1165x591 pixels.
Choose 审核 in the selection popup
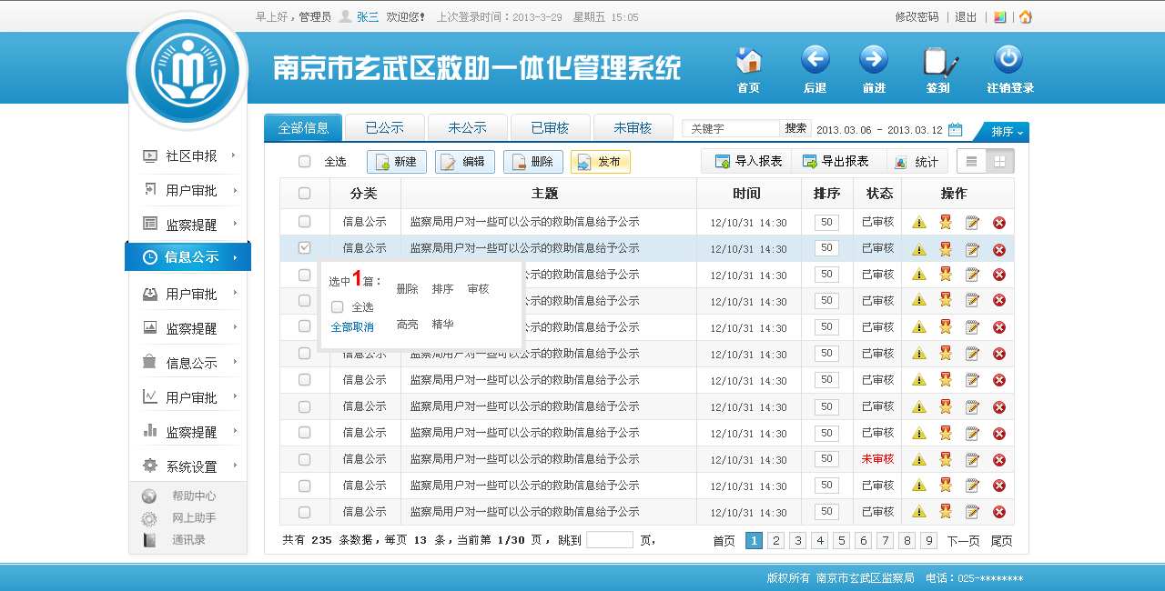478,289
